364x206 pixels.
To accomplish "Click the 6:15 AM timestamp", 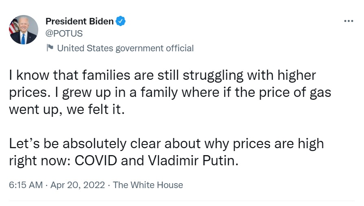I will pos(25,185).
